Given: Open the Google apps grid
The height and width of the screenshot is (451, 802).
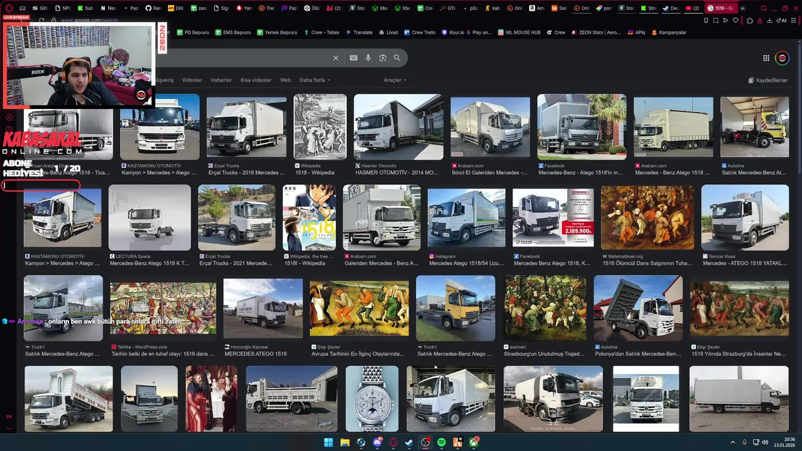Looking at the screenshot, I should pos(766,58).
